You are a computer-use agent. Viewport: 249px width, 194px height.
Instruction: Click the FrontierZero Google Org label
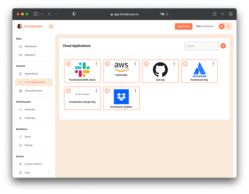tap(82, 102)
